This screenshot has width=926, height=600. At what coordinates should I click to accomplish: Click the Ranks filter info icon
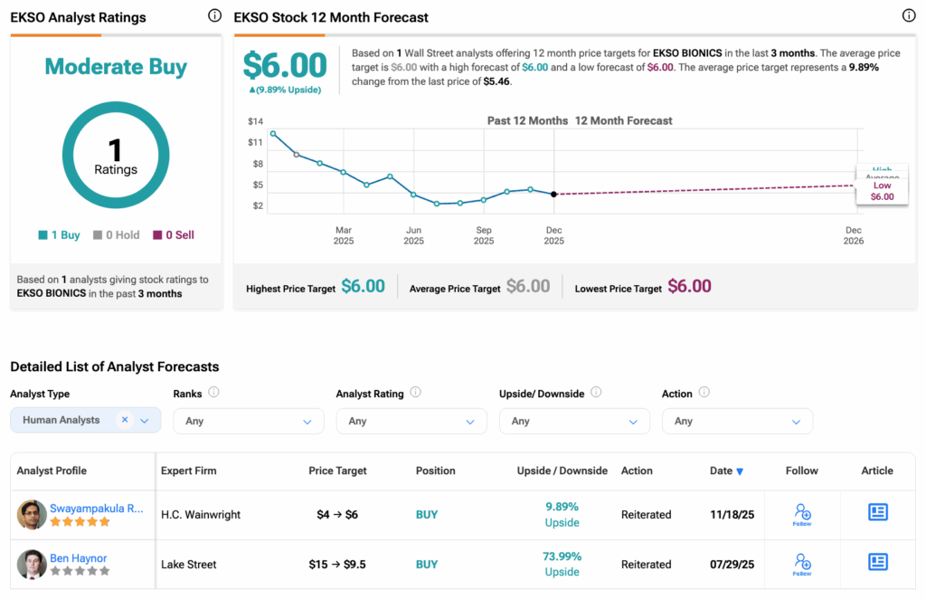coord(213,393)
